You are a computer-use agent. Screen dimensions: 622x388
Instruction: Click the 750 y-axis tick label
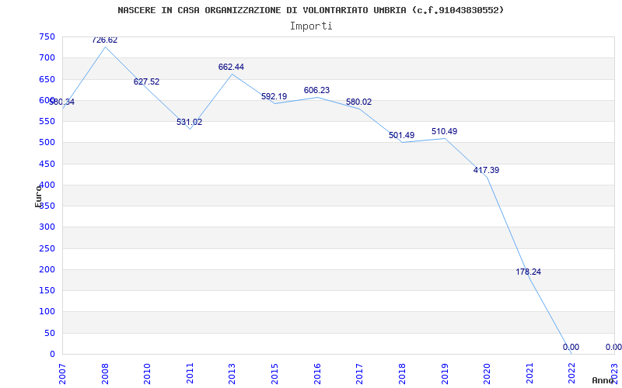pyautogui.click(x=47, y=36)
